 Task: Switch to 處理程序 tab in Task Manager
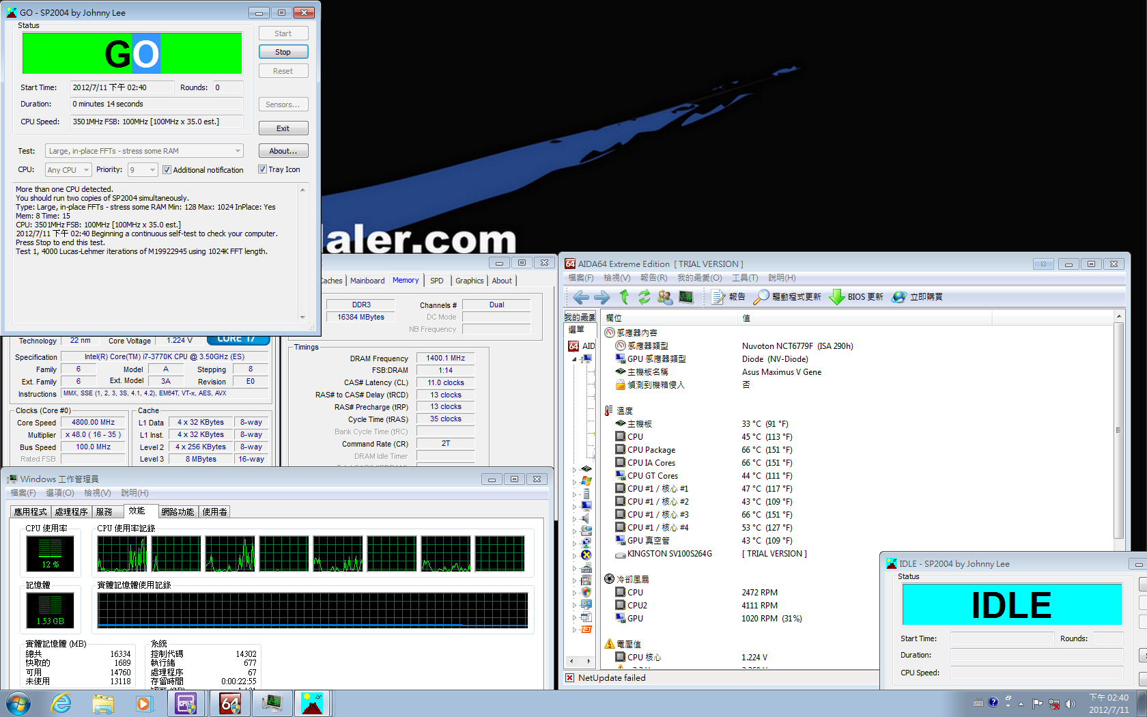coord(72,511)
